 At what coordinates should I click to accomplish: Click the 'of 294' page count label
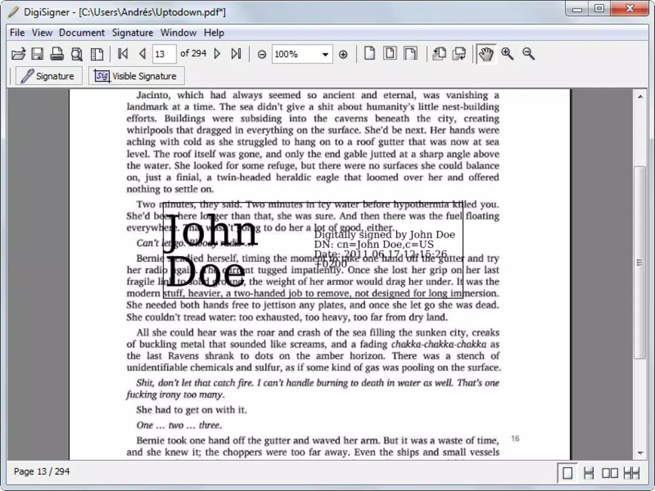coord(193,53)
